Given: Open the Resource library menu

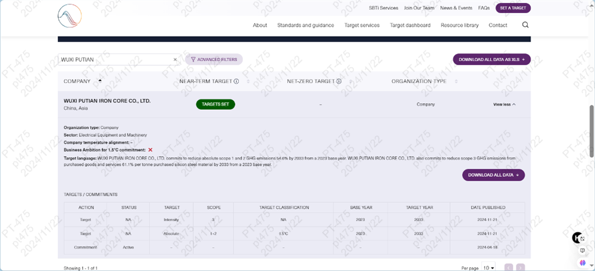Looking at the screenshot, I should click(x=459, y=25).
